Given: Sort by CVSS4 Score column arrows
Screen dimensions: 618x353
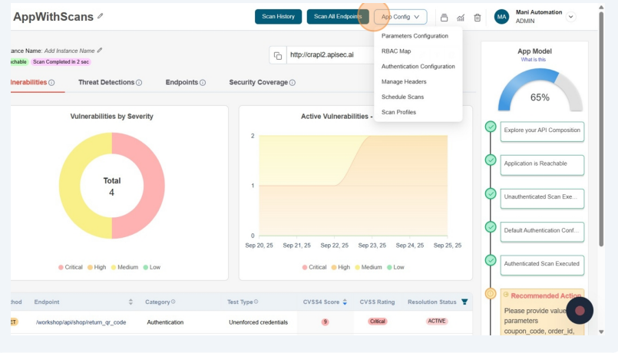Looking at the screenshot, I should pos(345,302).
